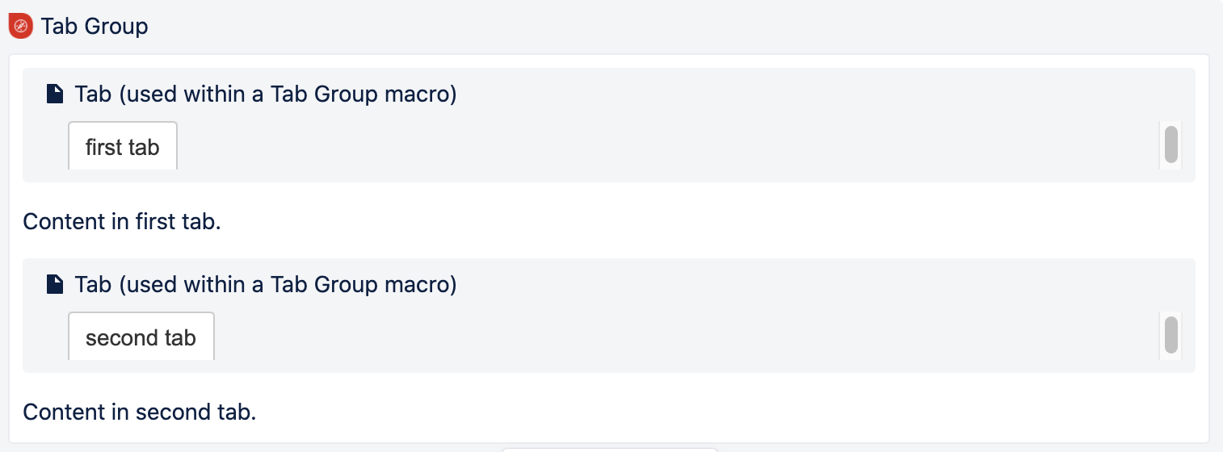Click the document icon of first Tab macro

point(54,94)
